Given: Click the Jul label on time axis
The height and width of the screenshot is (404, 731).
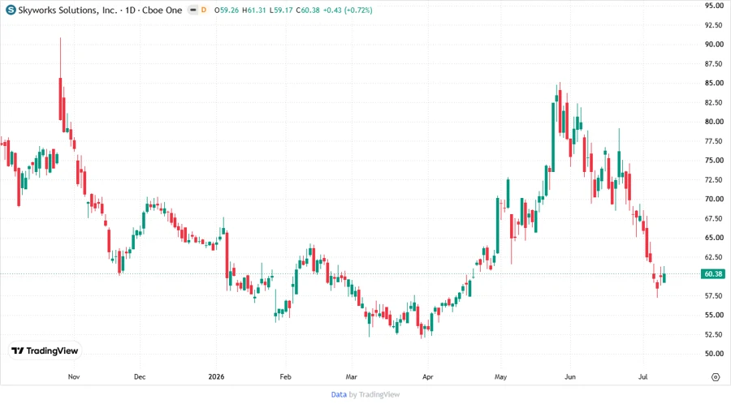Looking at the screenshot, I should [x=642, y=376].
